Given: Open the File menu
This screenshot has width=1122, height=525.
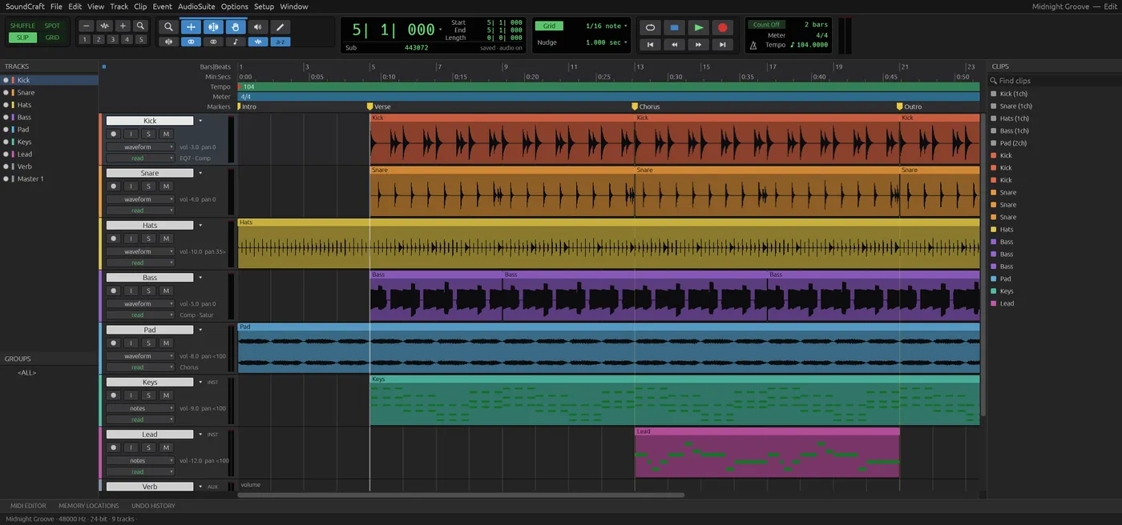Looking at the screenshot, I should [56, 6].
